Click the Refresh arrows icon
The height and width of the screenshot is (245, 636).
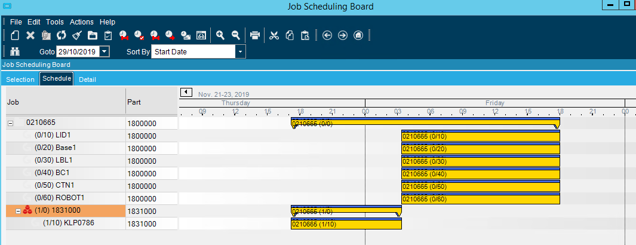tap(62, 35)
